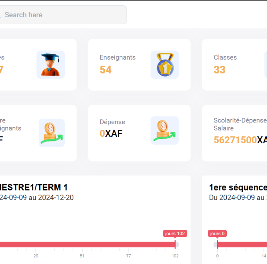Select the Enseignants label
The width and height of the screenshot is (267, 264).
pyautogui.click(x=118, y=58)
